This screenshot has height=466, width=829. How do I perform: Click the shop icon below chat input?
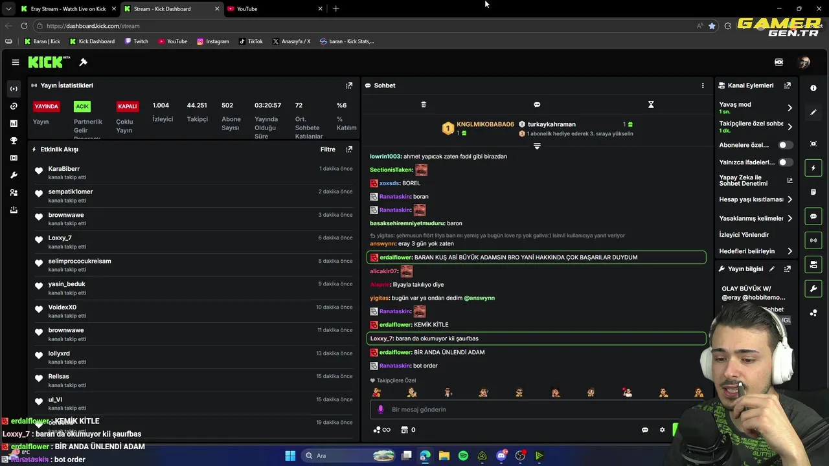pos(404,430)
